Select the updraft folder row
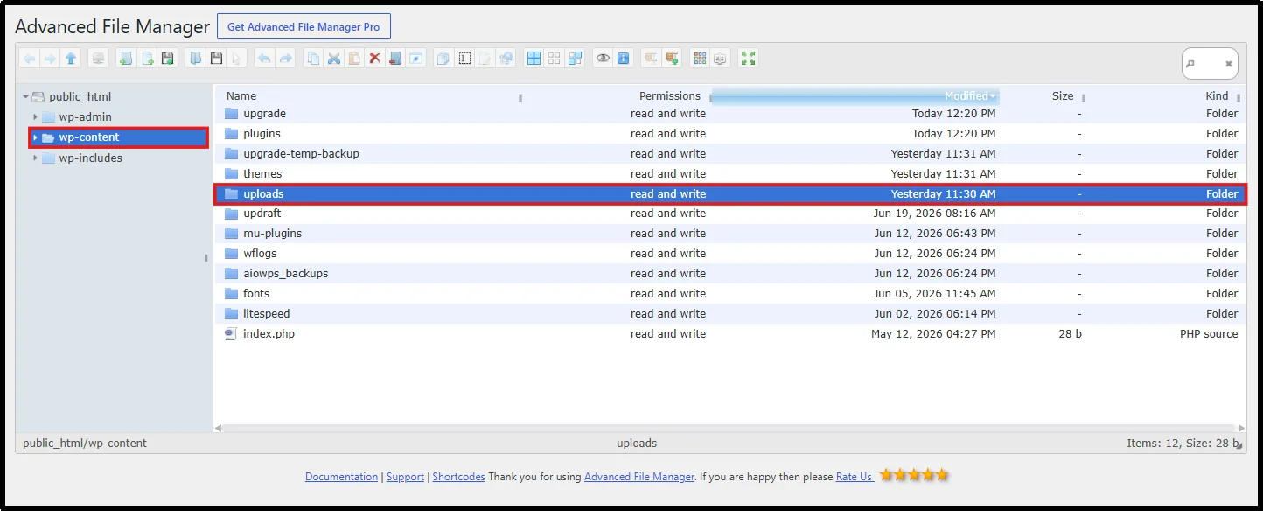This screenshot has width=1263, height=511. pos(730,213)
